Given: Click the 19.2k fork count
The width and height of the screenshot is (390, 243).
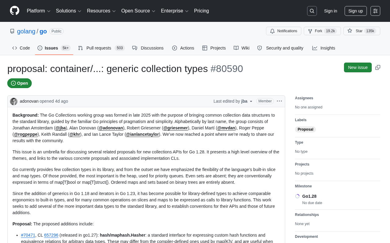Looking at the screenshot, I should pos(330,31).
